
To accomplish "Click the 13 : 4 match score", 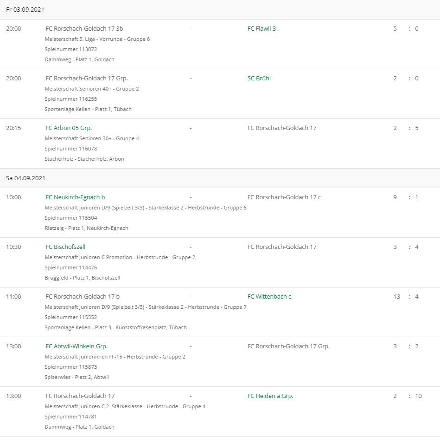I will [406, 297].
